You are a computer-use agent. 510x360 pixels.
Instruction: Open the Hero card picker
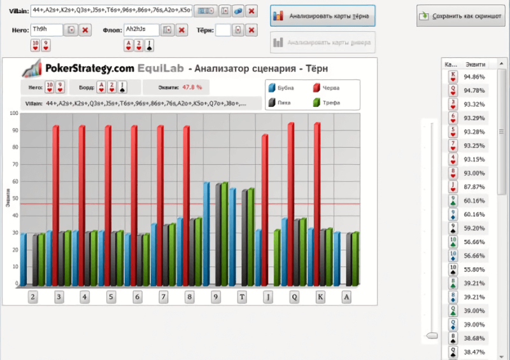point(71,31)
